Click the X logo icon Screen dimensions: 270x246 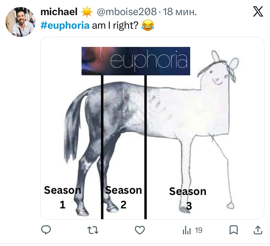(x=258, y=11)
